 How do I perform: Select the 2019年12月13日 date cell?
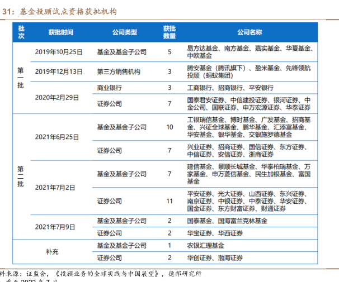pos(58,71)
